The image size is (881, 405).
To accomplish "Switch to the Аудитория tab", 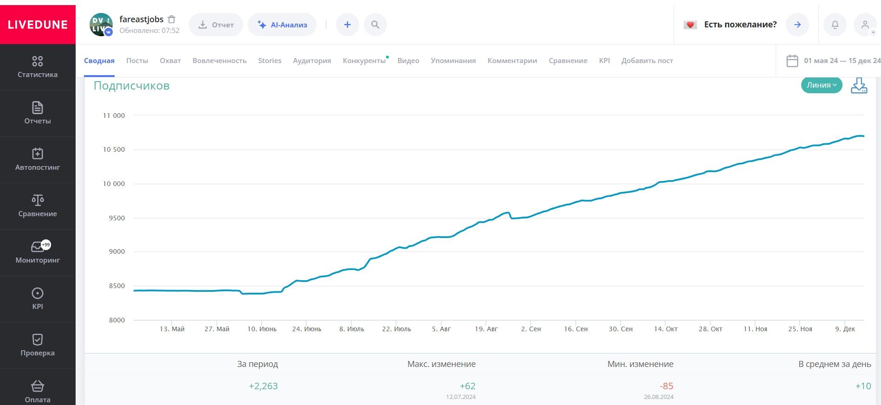I will (x=312, y=61).
